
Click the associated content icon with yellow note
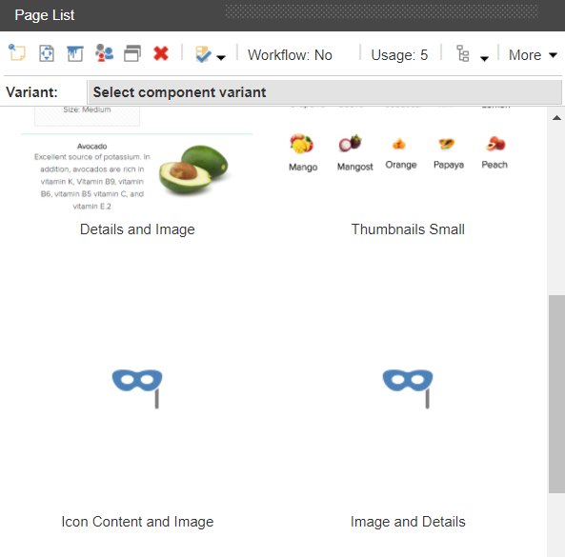click(17, 53)
